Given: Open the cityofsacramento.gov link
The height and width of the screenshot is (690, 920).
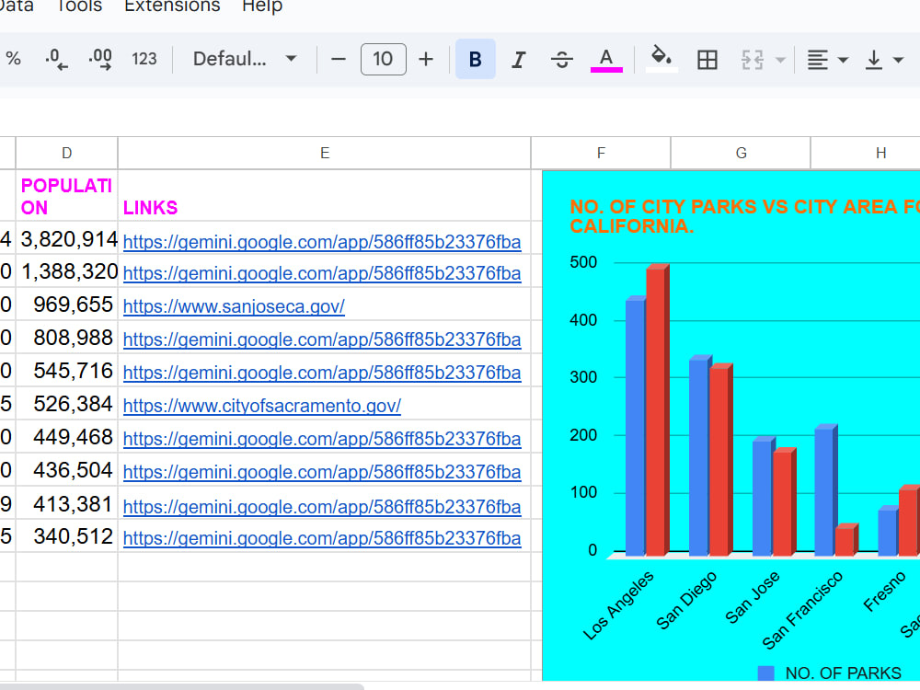Looking at the screenshot, I should 261,406.
